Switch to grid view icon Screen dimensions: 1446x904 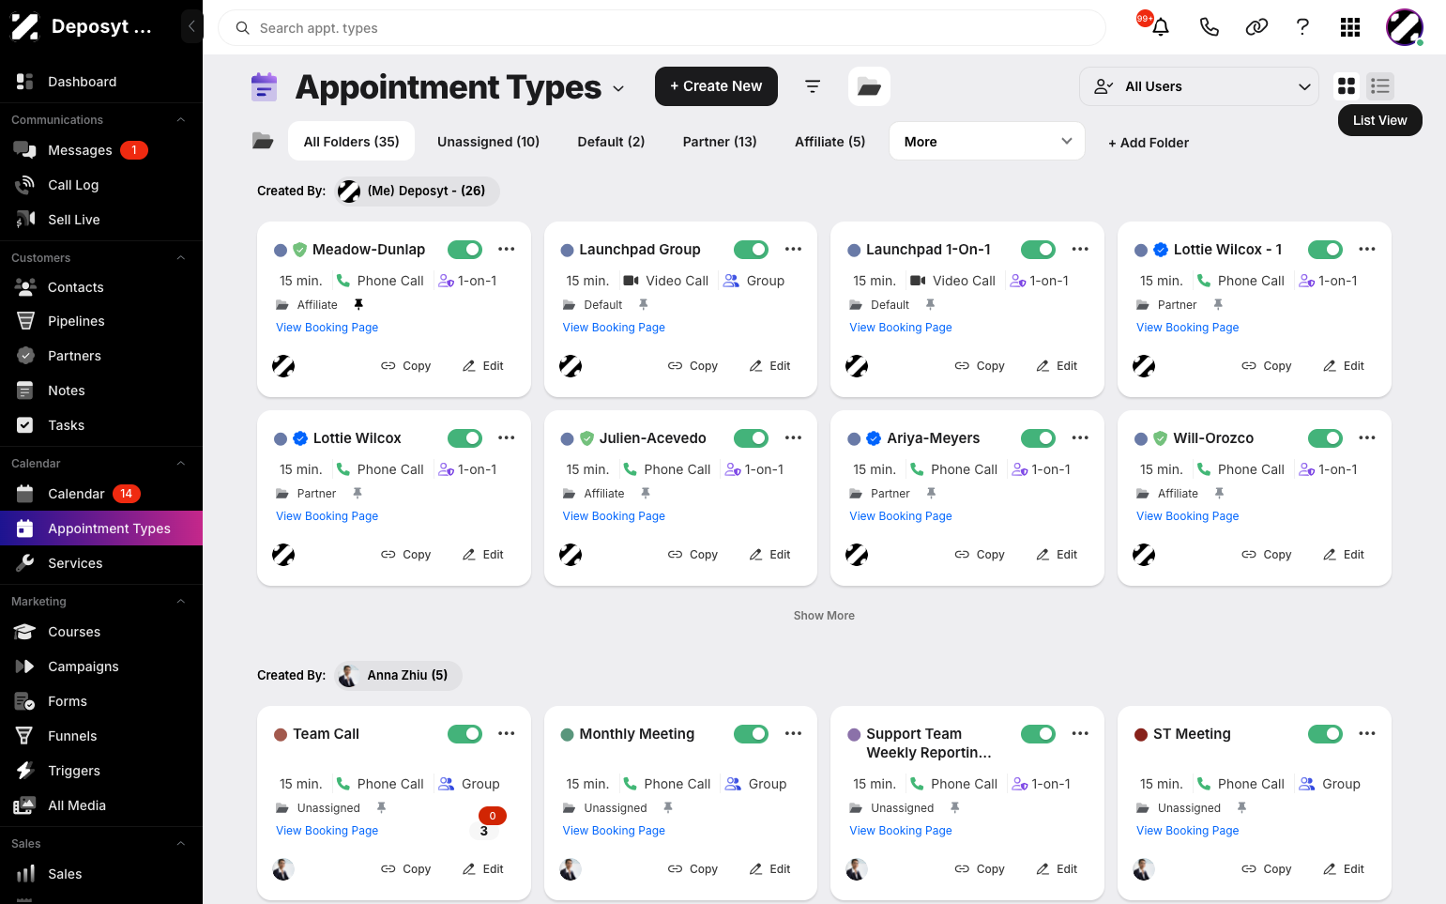(x=1347, y=86)
